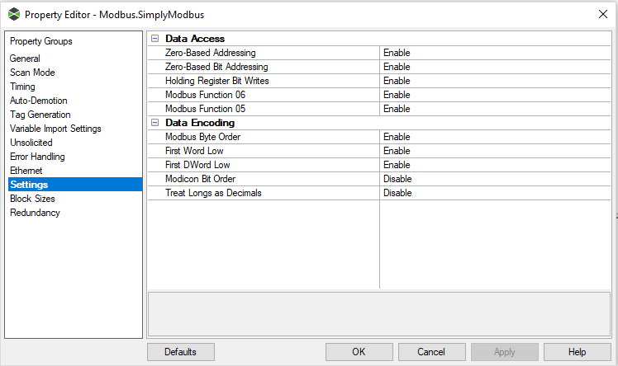618x366 pixels.
Task: Restore values with the Defaults button
Action: 181,352
